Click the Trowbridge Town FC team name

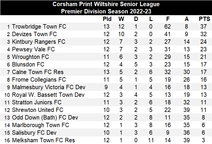39,27
